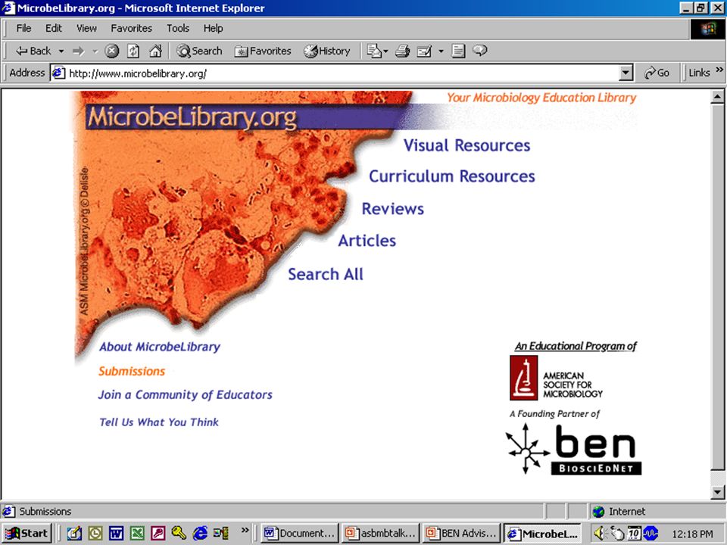This screenshot has width=727, height=545.
Task: Open the Favorites pane from toolbar
Action: tap(263, 51)
